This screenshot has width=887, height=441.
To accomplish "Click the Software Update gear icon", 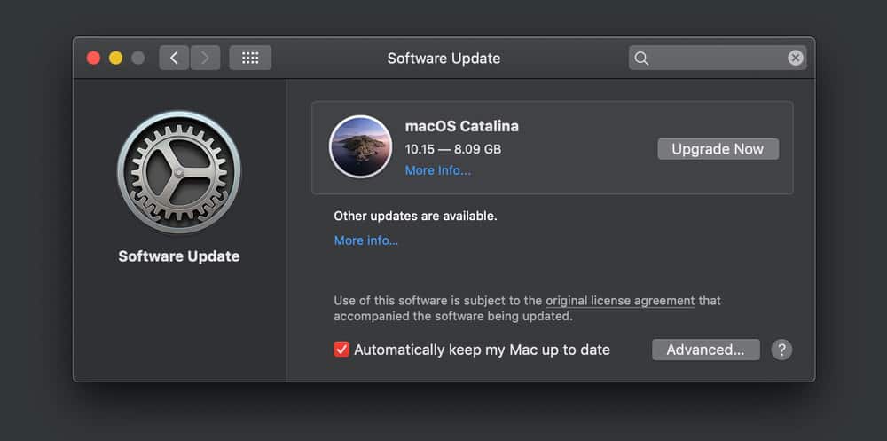I will click(x=178, y=172).
